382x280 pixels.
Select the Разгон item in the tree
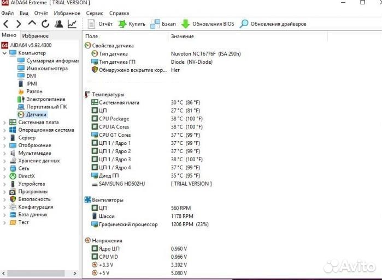(x=34, y=92)
